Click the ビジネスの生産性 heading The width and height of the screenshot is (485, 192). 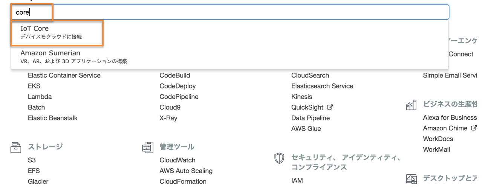(x=450, y=104)
